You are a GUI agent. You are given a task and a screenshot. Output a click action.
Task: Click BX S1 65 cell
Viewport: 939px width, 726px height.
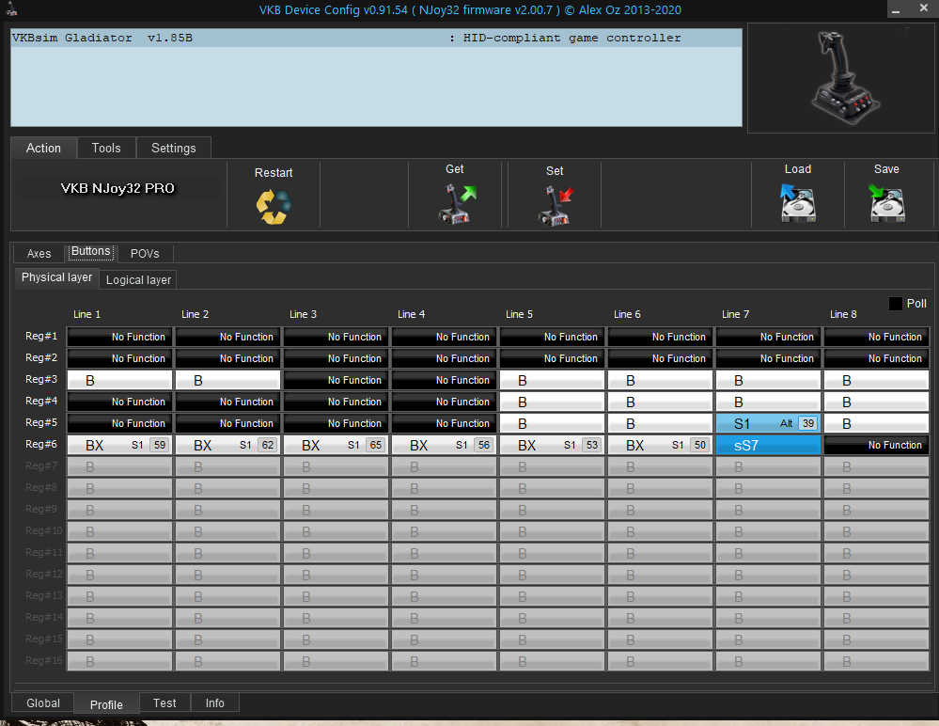click(x=336, y=445)
